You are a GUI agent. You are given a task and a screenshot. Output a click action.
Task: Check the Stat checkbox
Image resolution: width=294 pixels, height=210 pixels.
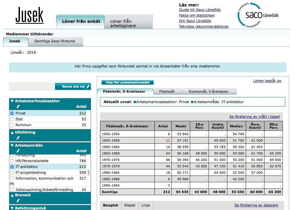tap(12, 119)
